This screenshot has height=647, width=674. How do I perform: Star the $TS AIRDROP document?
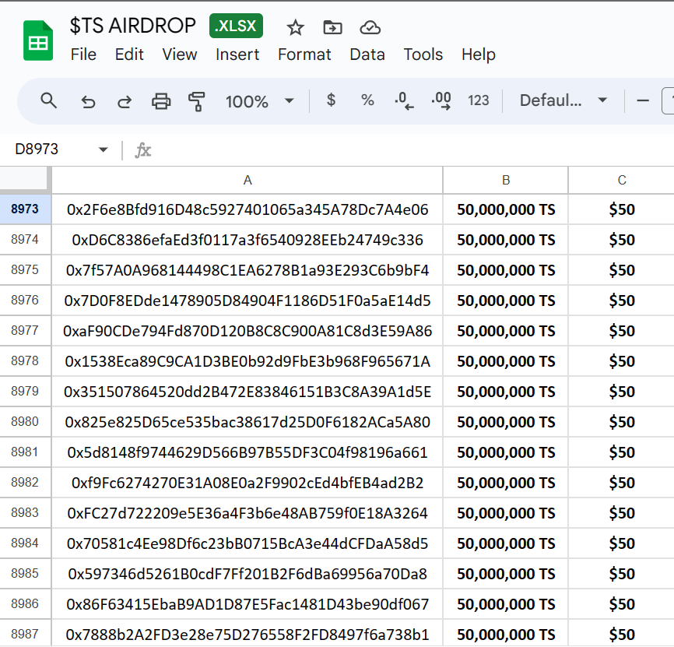click(295, 28)
